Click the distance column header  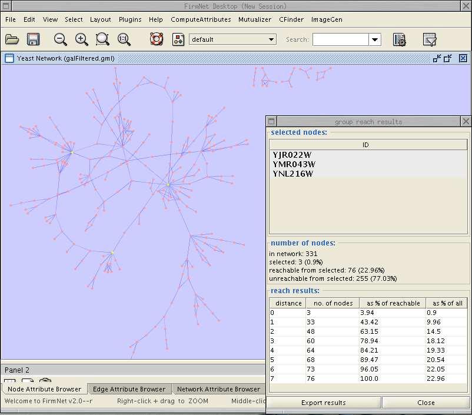[x=288, y=303]
